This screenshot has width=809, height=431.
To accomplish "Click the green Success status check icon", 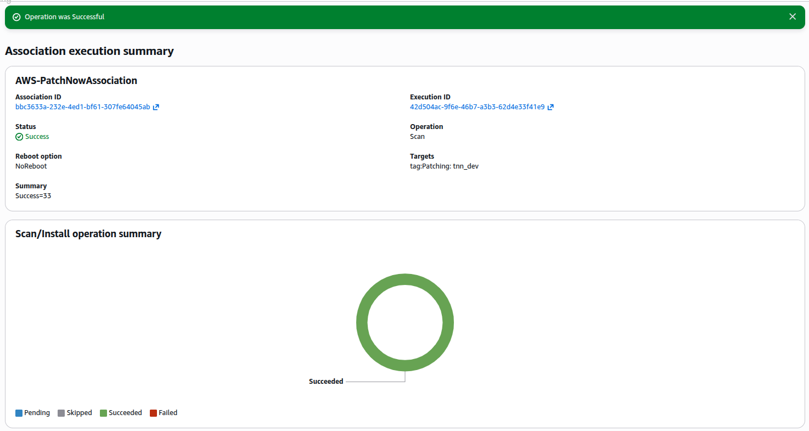I will [x=19, y=137].
